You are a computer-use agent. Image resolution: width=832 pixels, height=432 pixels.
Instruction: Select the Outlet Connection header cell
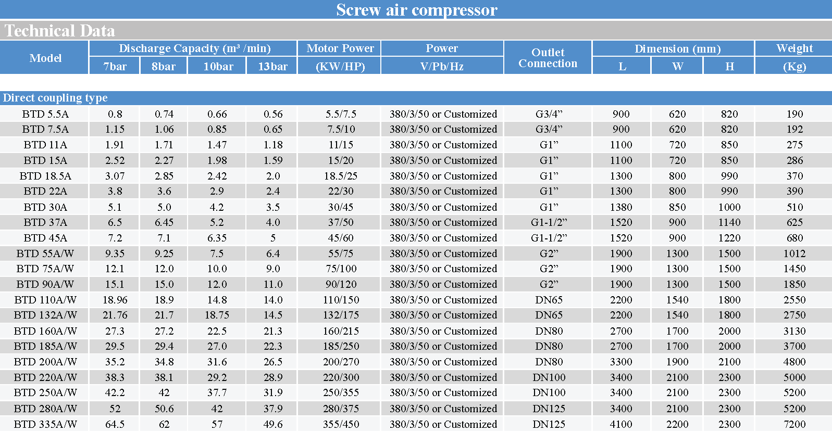(548, 58)
